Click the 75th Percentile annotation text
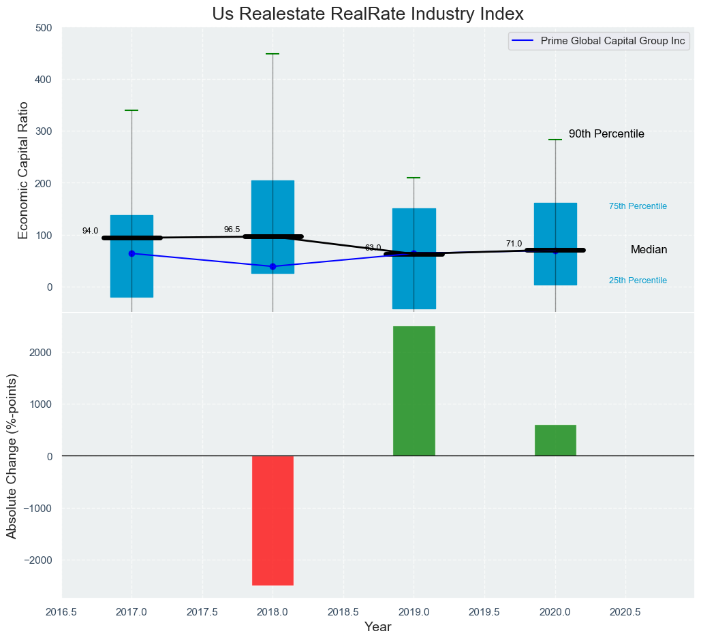Screen dimensions: 701x640 pyautogui.click(x=638, y=206)
